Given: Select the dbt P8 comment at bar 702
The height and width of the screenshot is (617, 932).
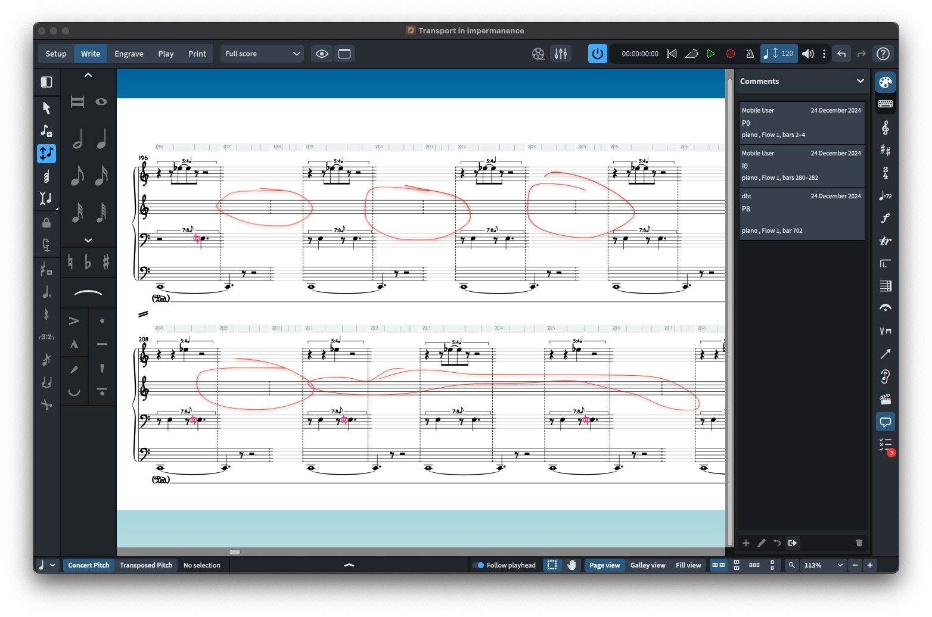Looking at the screenshot, I should (x=801, y=214).
